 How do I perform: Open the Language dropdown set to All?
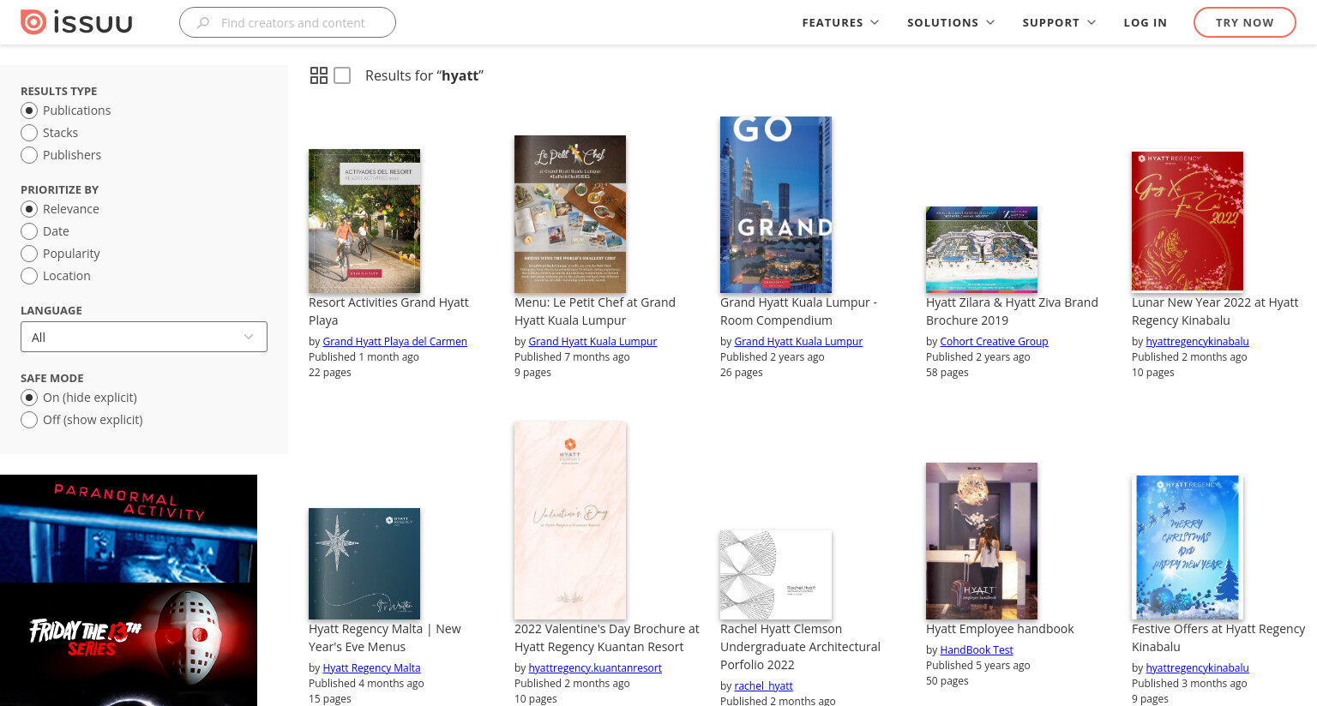pos(144,337)
